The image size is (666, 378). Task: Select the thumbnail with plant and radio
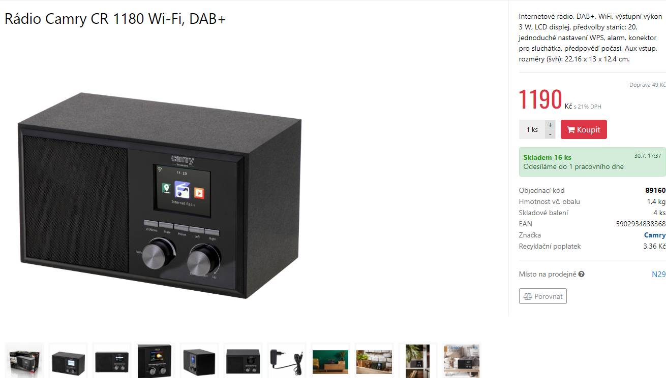417,361
